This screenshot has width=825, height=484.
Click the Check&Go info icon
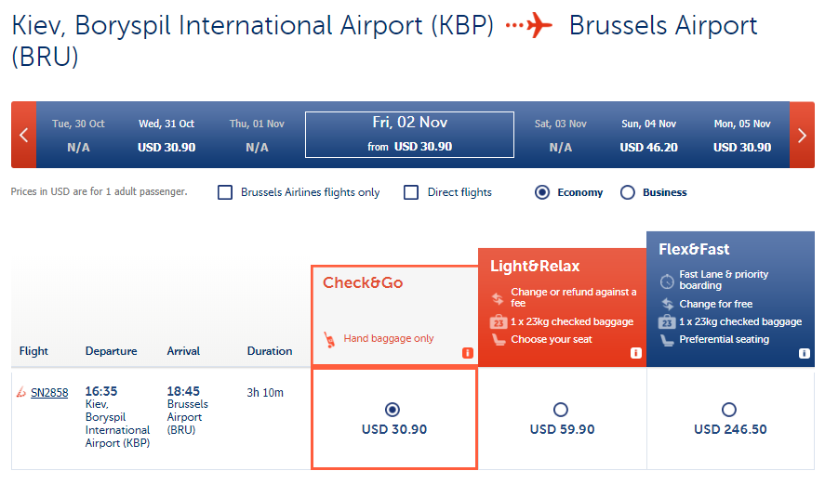click(x=467, y=353)
